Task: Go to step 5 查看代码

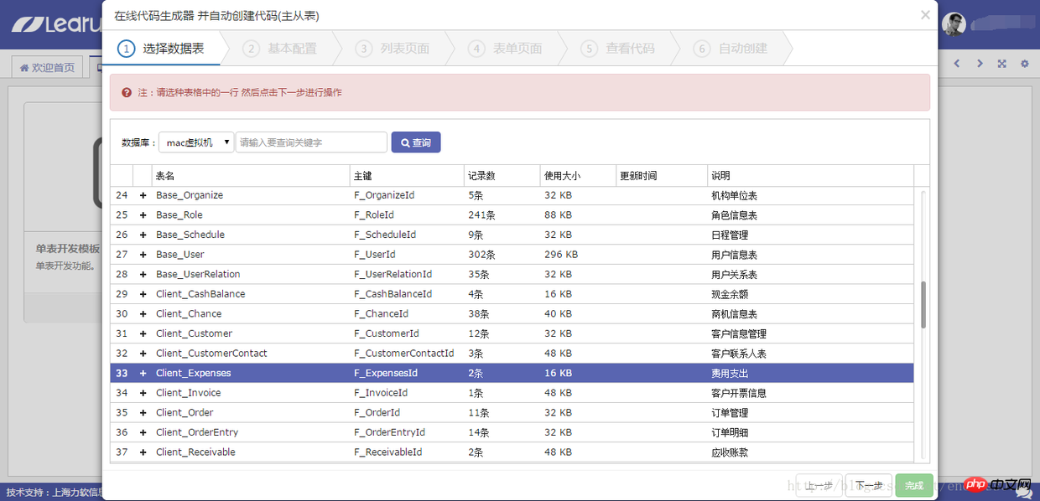Action: pos(617,49)
